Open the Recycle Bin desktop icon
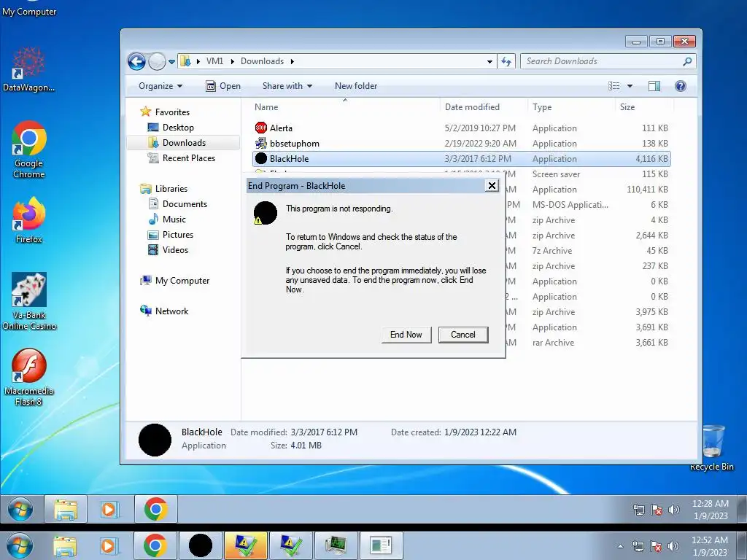The image size is (747, 560). point(712,448)
